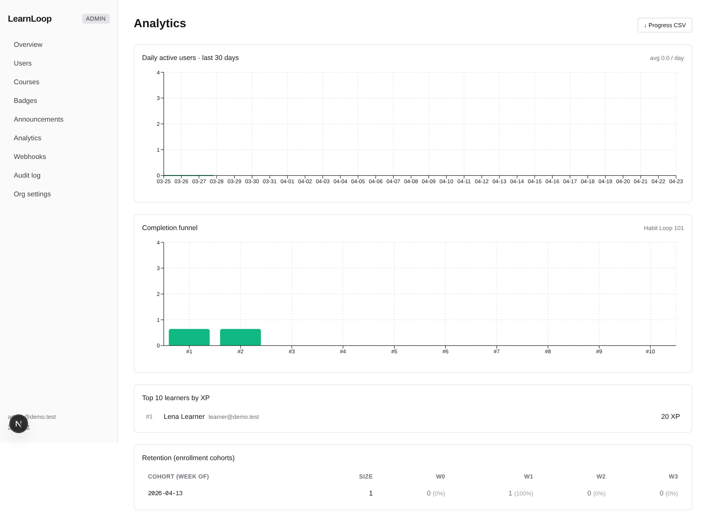Navigate to Badges
This screenshot has height=526, width=708.
point(25,101)
